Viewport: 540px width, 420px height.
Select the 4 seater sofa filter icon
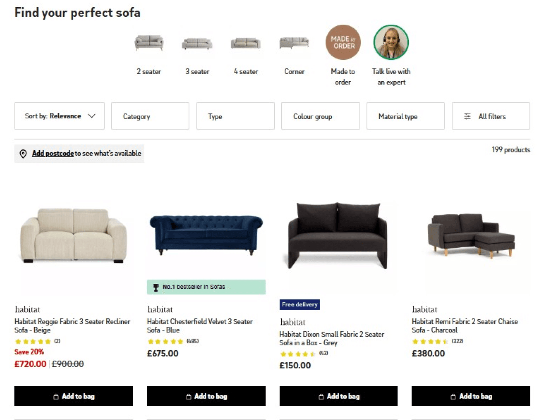(x=245, y=44)
